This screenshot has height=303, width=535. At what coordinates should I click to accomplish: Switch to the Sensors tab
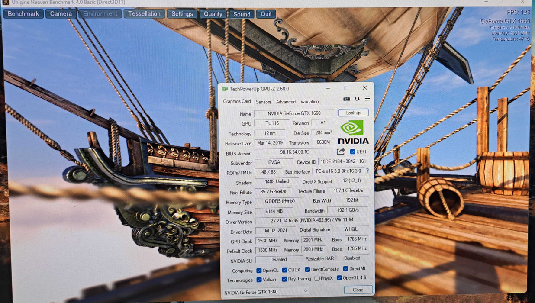263,102
